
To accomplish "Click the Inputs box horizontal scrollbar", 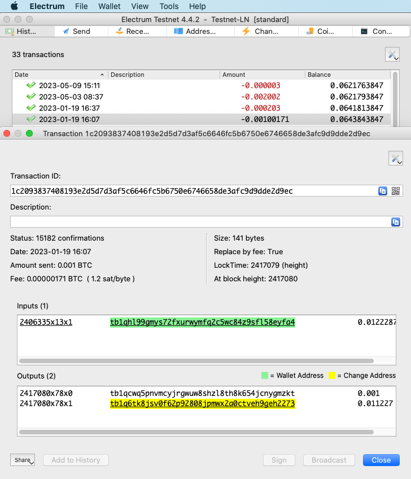I will click(x=196, y=361).
